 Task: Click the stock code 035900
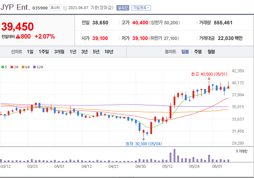tap(40, 8)
